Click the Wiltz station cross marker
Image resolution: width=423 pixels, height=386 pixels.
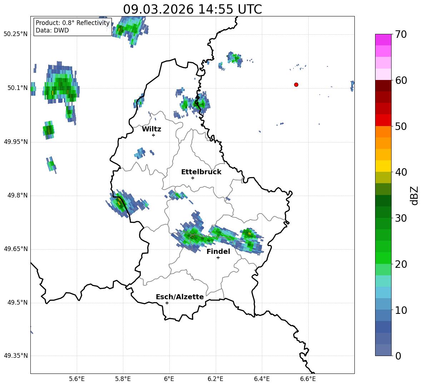154,135
